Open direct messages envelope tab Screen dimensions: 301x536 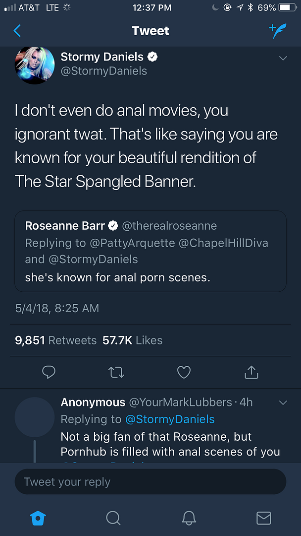pos(264,518)
